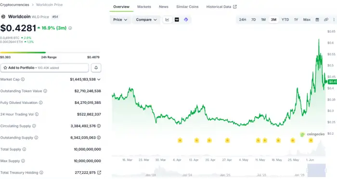Click Total Treasury Holding info icon
The width and height of the screenshot is (337, 179).
(41, 173)
